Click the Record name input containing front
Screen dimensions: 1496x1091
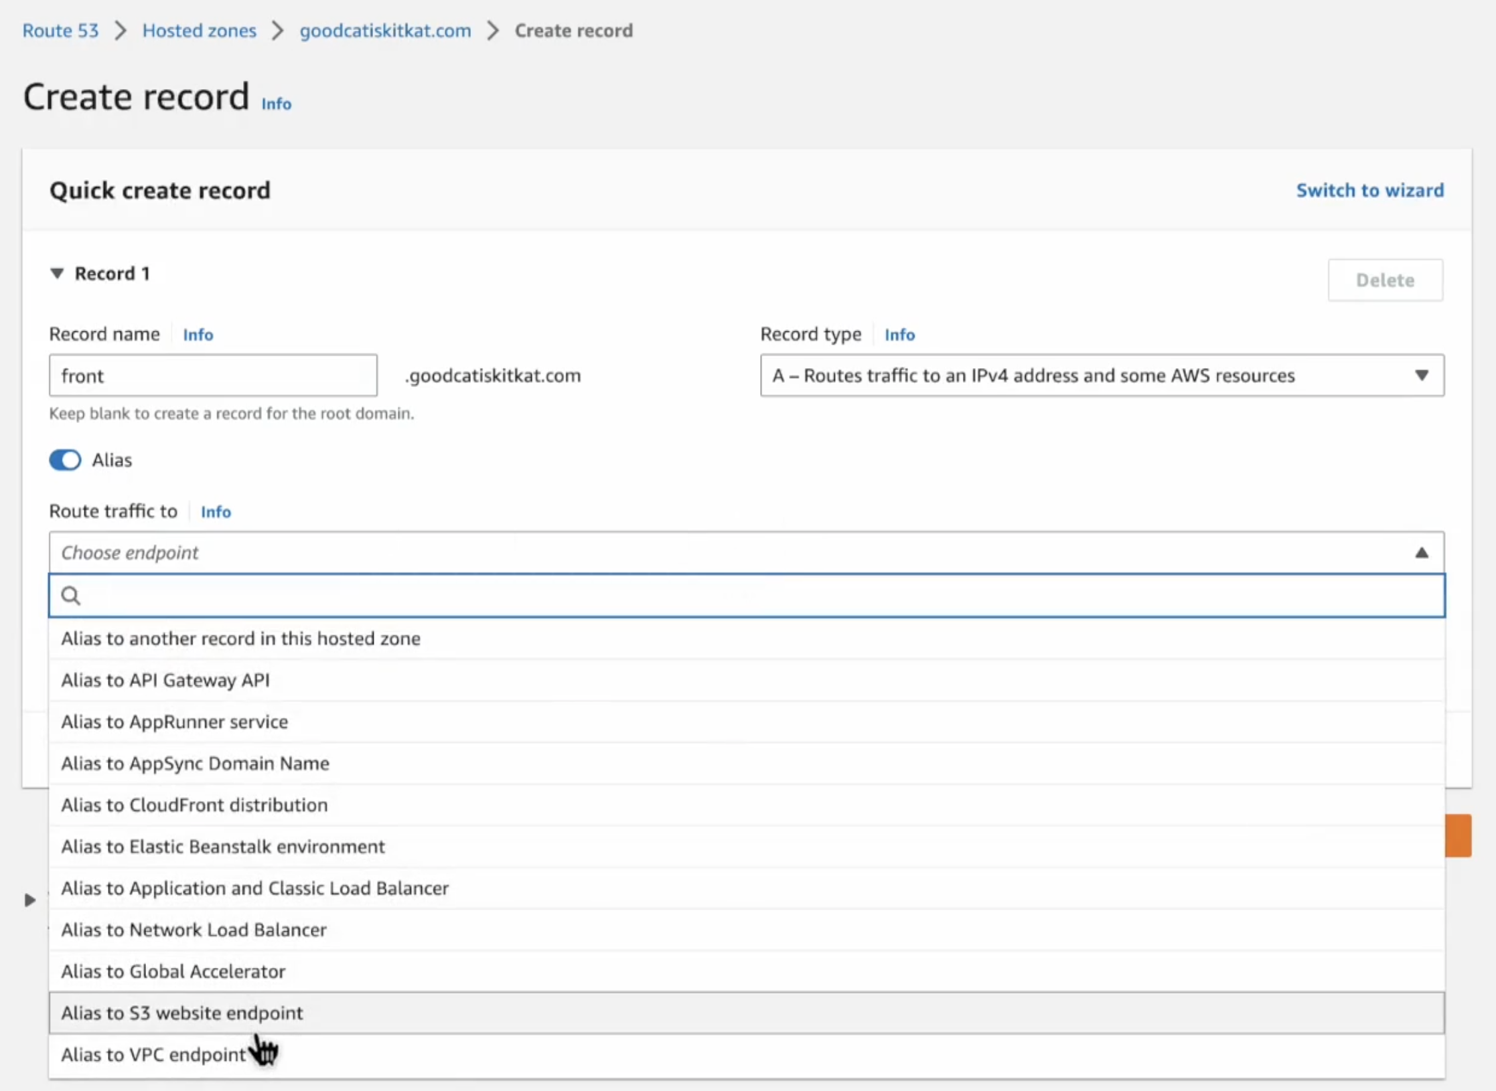(x=213, y=375)
